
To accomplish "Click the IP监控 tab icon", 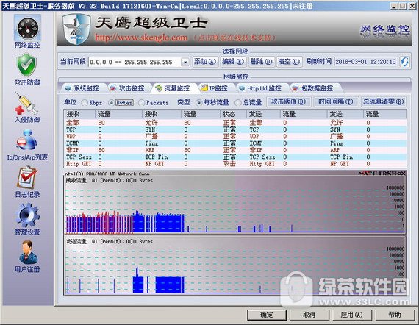I will (204, 88).
